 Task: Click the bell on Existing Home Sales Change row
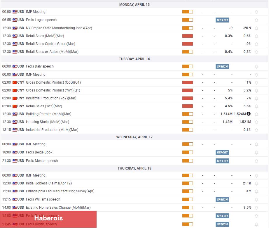coord(256,208)
